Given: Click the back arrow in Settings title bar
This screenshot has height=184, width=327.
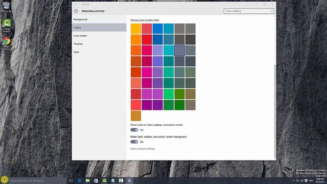Looking at the screenshot, I should click(x=76, y=4).
